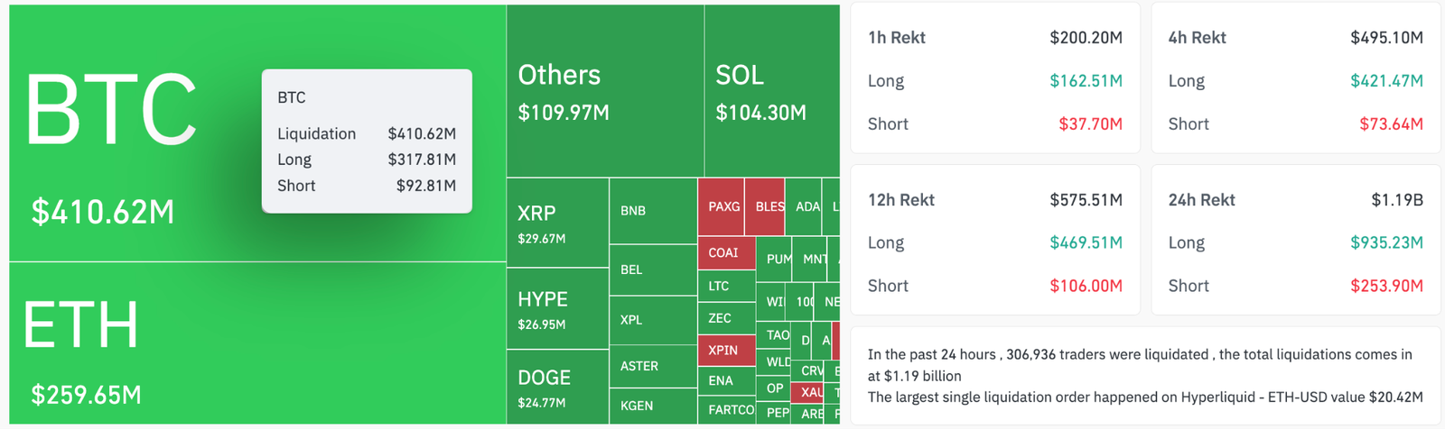Click the 1h Rekt card
1445x429 pixels.
pos(994,78)
